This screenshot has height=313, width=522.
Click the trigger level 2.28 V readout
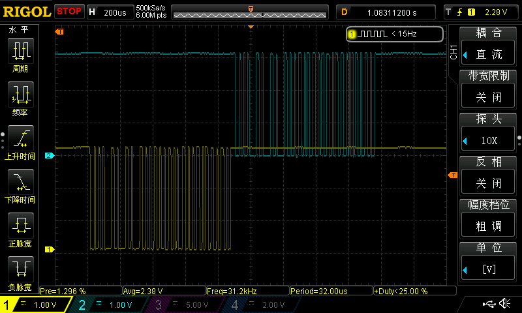[496, 12]
